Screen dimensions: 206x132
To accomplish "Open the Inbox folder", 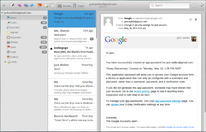I will pos(24,18).
